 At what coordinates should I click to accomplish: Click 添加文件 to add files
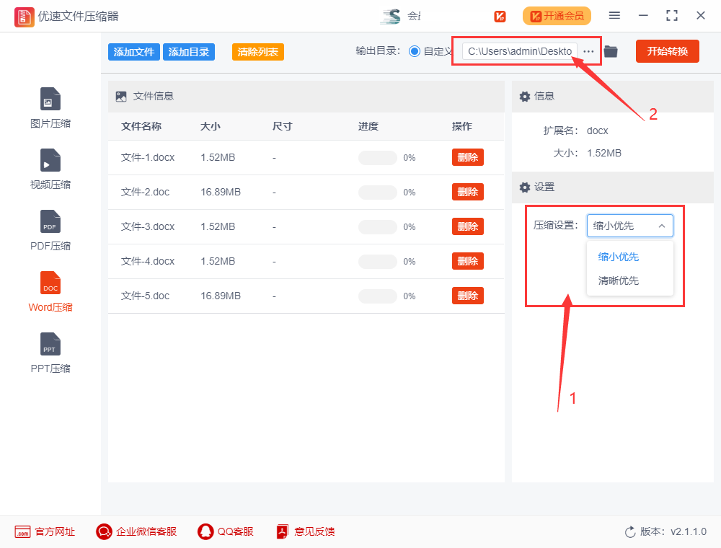coord(133,51)
